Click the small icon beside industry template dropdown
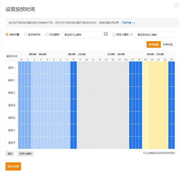The height and width of the screenshot is (173, 180). tap(106, 34)
